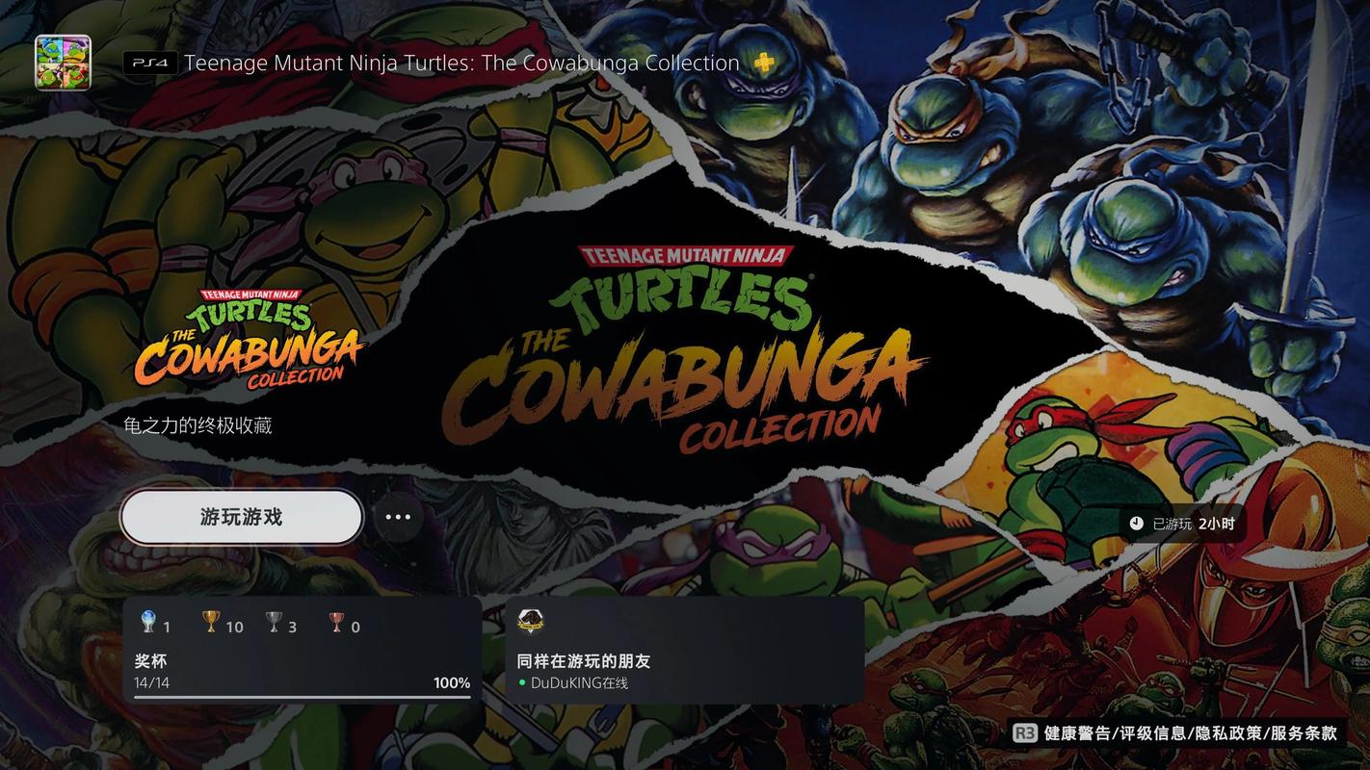Click the bronze trophy icon showing 0
This screenshot has height=770, width=1370.
click(336, 622)
